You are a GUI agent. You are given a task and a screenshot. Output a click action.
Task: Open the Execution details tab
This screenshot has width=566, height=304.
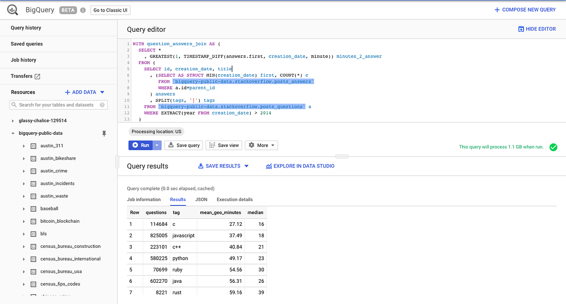click(234, 199)
